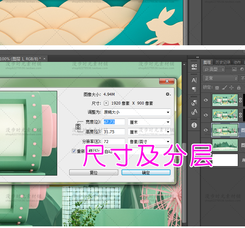This screenshot has width=245, height=228.
Task: Click the Height value input field
Action: 114,132
